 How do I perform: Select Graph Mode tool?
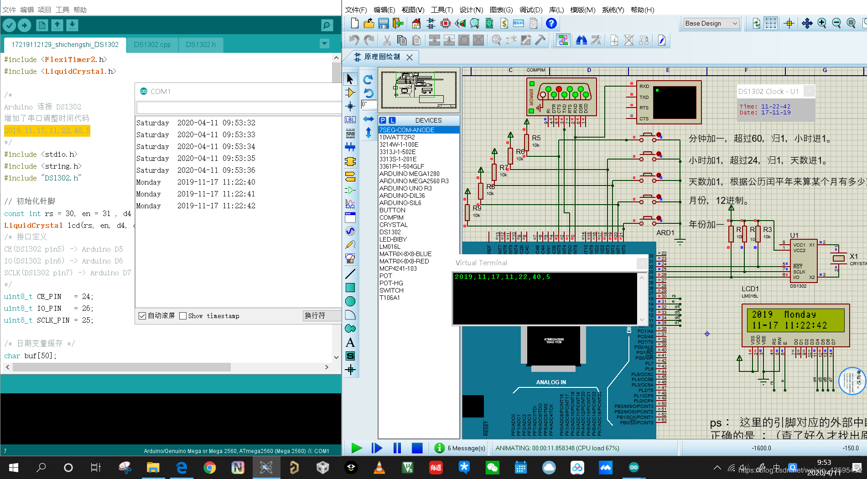(x=350, y=204)
